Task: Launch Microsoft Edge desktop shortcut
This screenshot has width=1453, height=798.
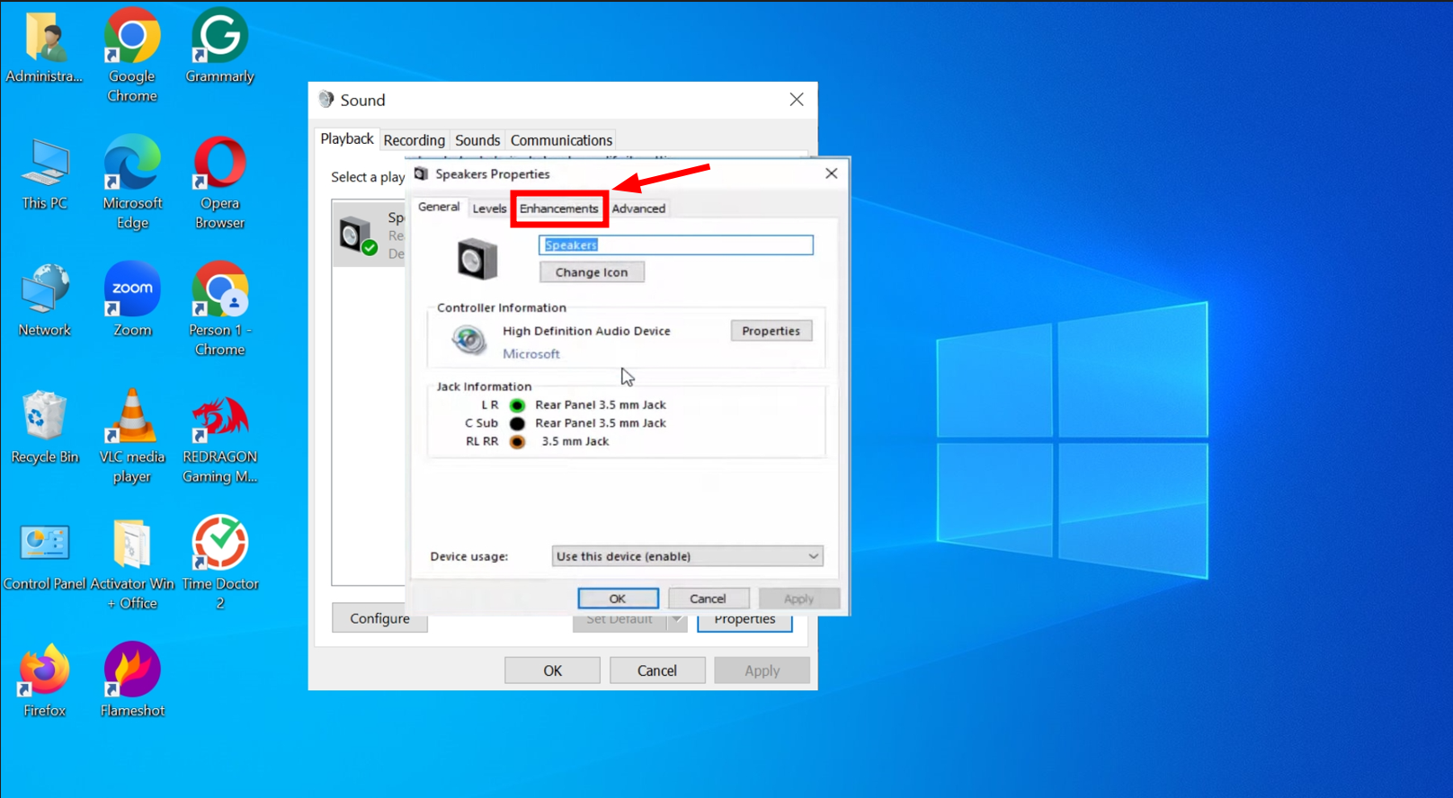Action: point(132,183)
